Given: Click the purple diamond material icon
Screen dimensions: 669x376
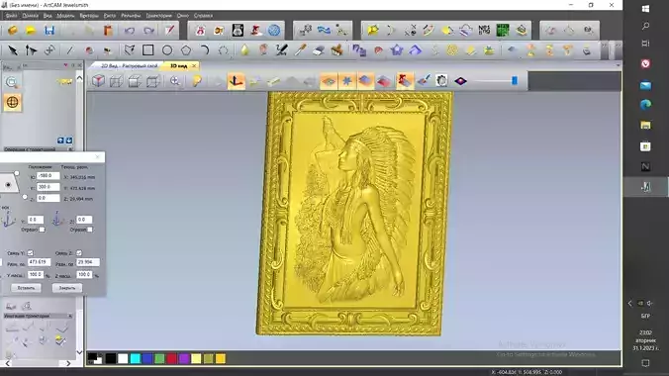Looking at the screenshot, I should [460, 81].
